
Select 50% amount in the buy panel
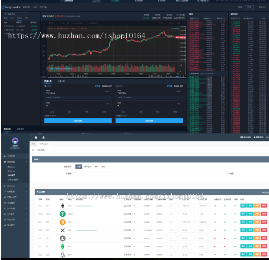tap(69, 112)
